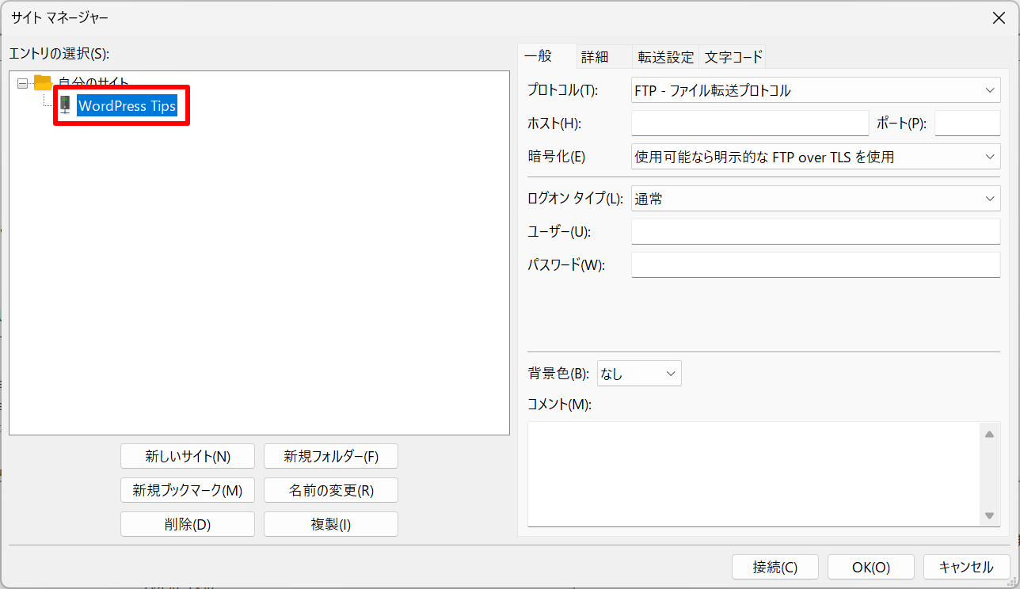Click the ポート input field

[968, 123]
